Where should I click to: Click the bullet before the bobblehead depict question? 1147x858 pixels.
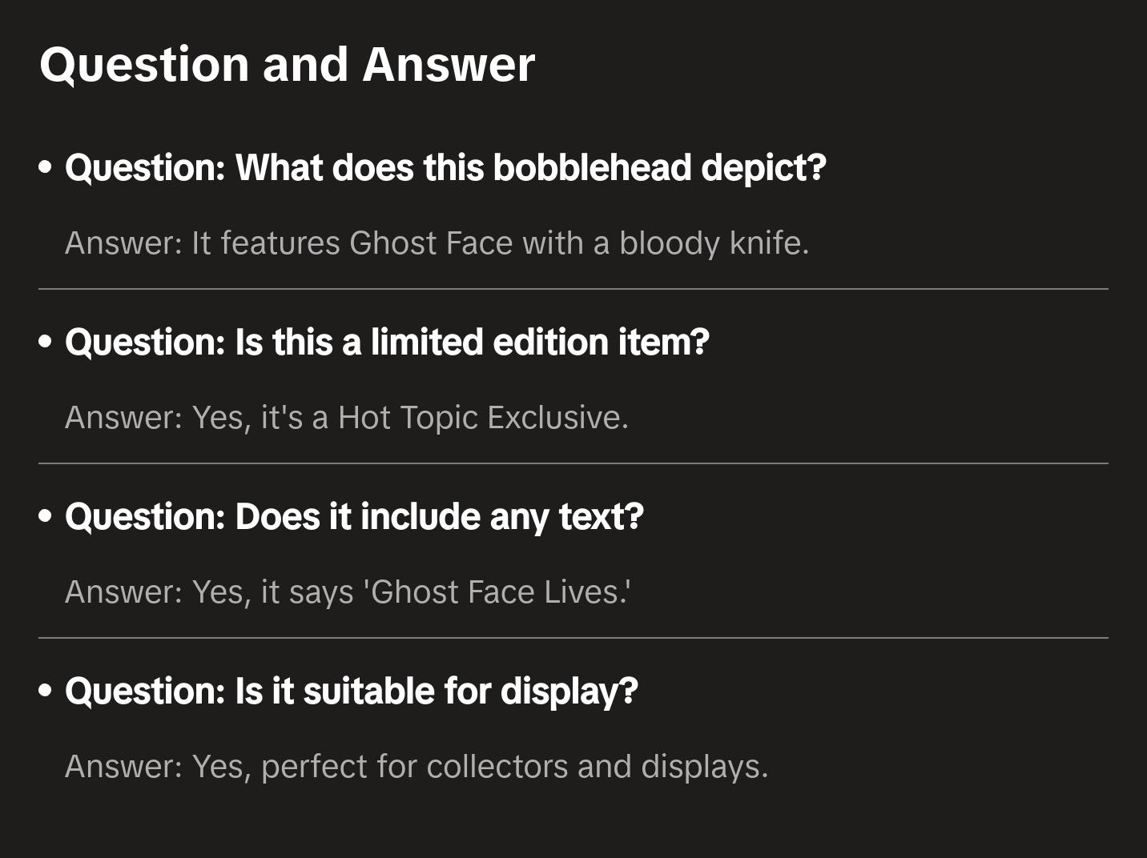pos(46,167)
